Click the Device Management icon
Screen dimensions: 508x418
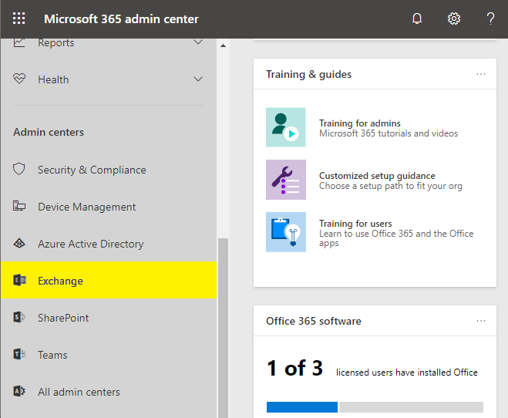[x=19, y=206]
